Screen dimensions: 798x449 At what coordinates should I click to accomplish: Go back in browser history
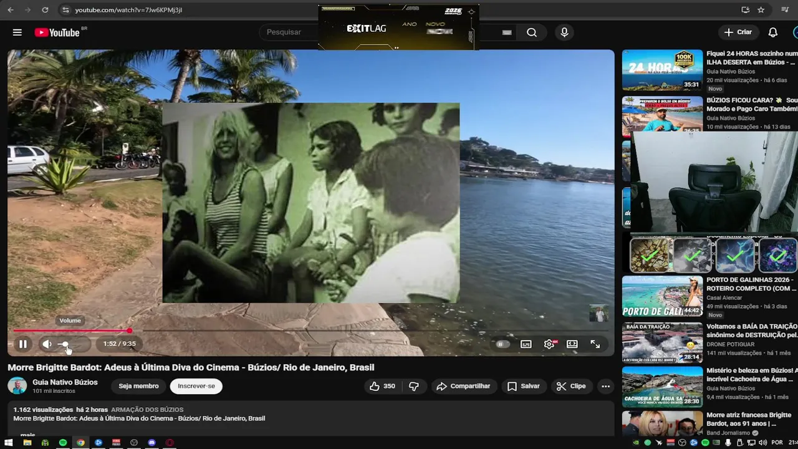(11, 10)
